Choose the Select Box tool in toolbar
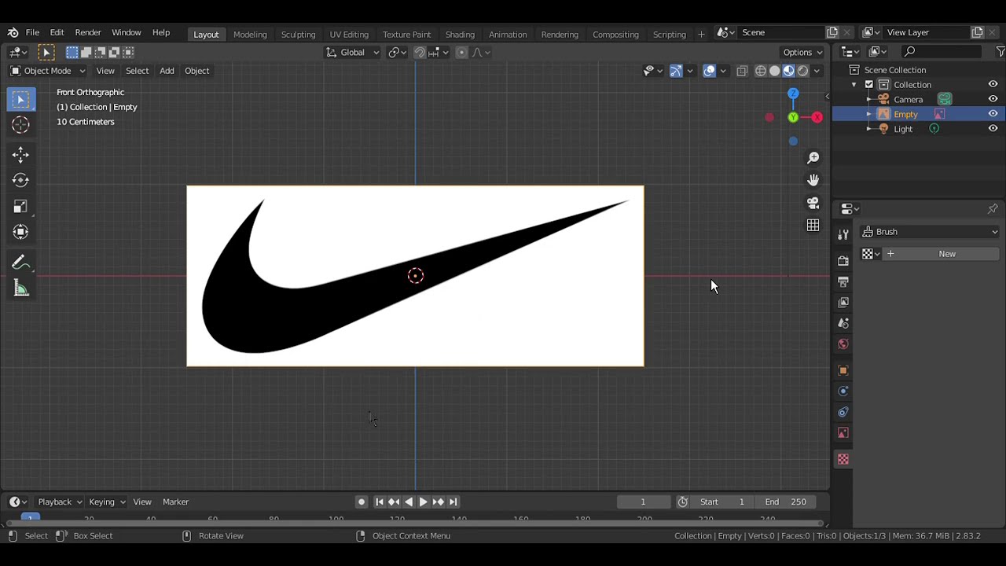 (x=20, y=99)
